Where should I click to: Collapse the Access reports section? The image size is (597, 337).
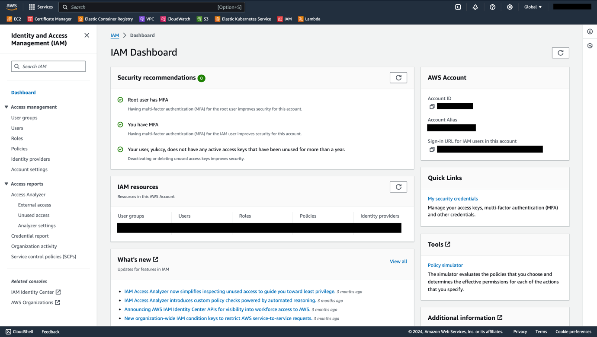(x=6, y=184)
